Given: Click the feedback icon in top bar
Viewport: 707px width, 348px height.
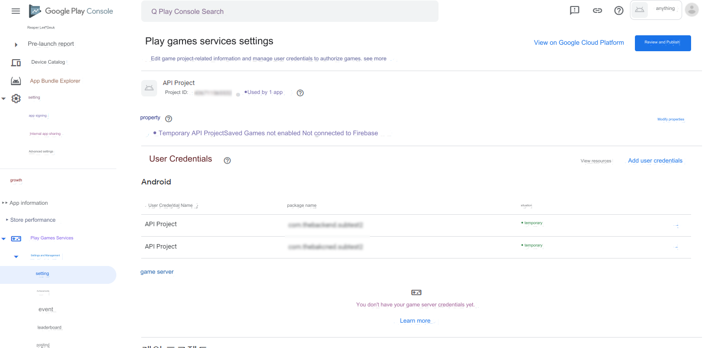Looking at the screenshot, I should (x=575, y=10).
